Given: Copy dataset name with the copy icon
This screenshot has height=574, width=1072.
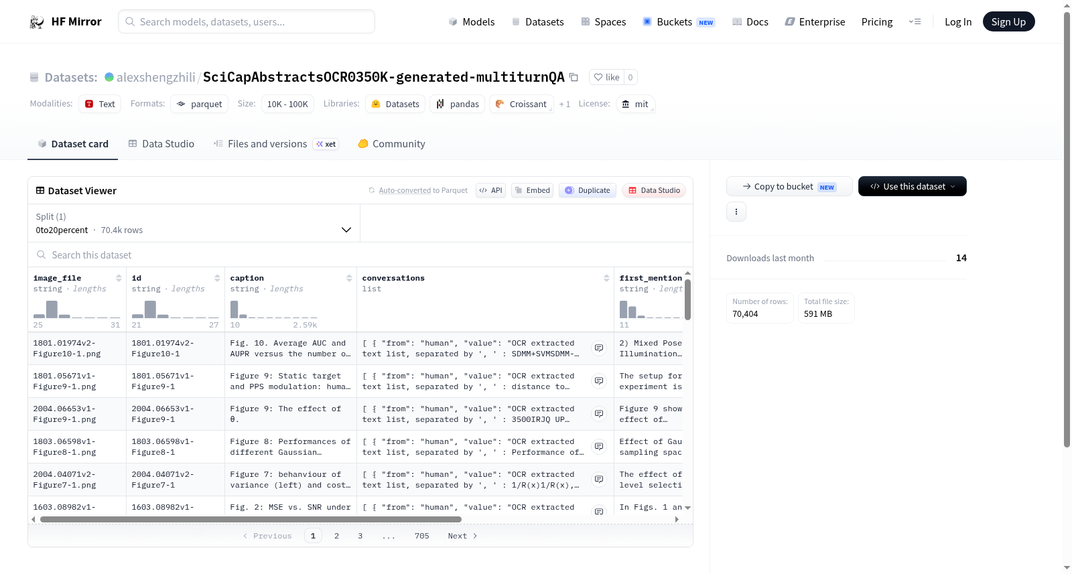Looking at the screenshot, I should 574,77.
